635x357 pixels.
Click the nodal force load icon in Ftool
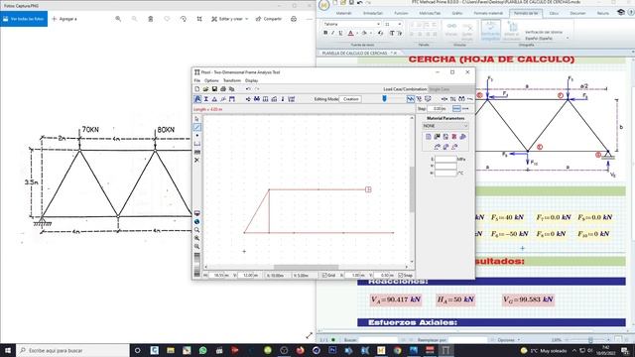(x=248, y=99)
